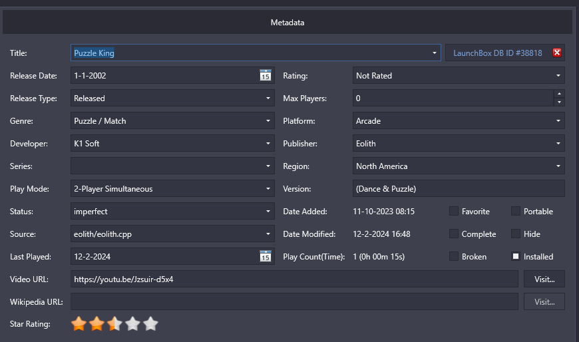Open the Last Played calendar picker icon
Screen dimensions: 579x342
coord(265,256)
